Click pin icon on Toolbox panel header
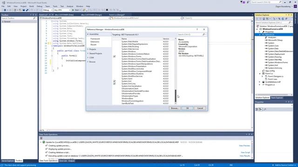This screenshot has height=167, width=298. pos(33,15)
